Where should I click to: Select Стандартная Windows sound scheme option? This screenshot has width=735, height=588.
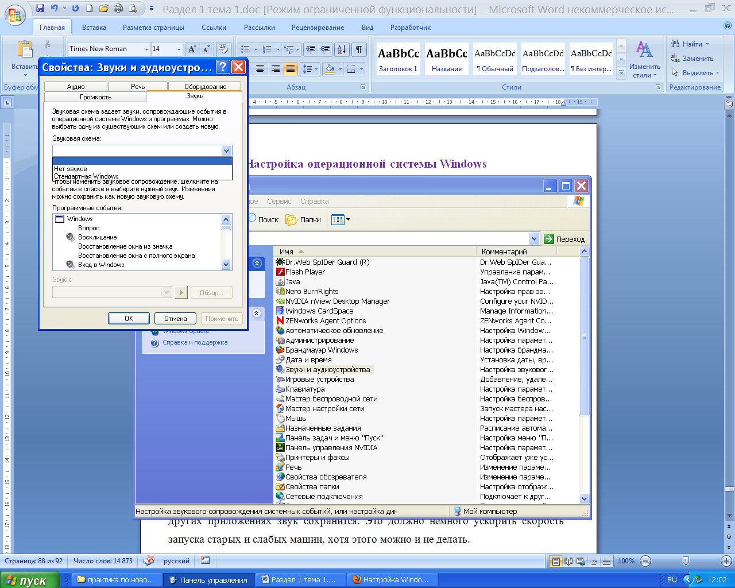coord(142,176)
